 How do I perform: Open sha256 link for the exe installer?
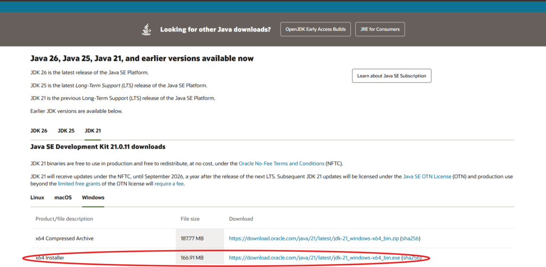(x=411, y=258)
